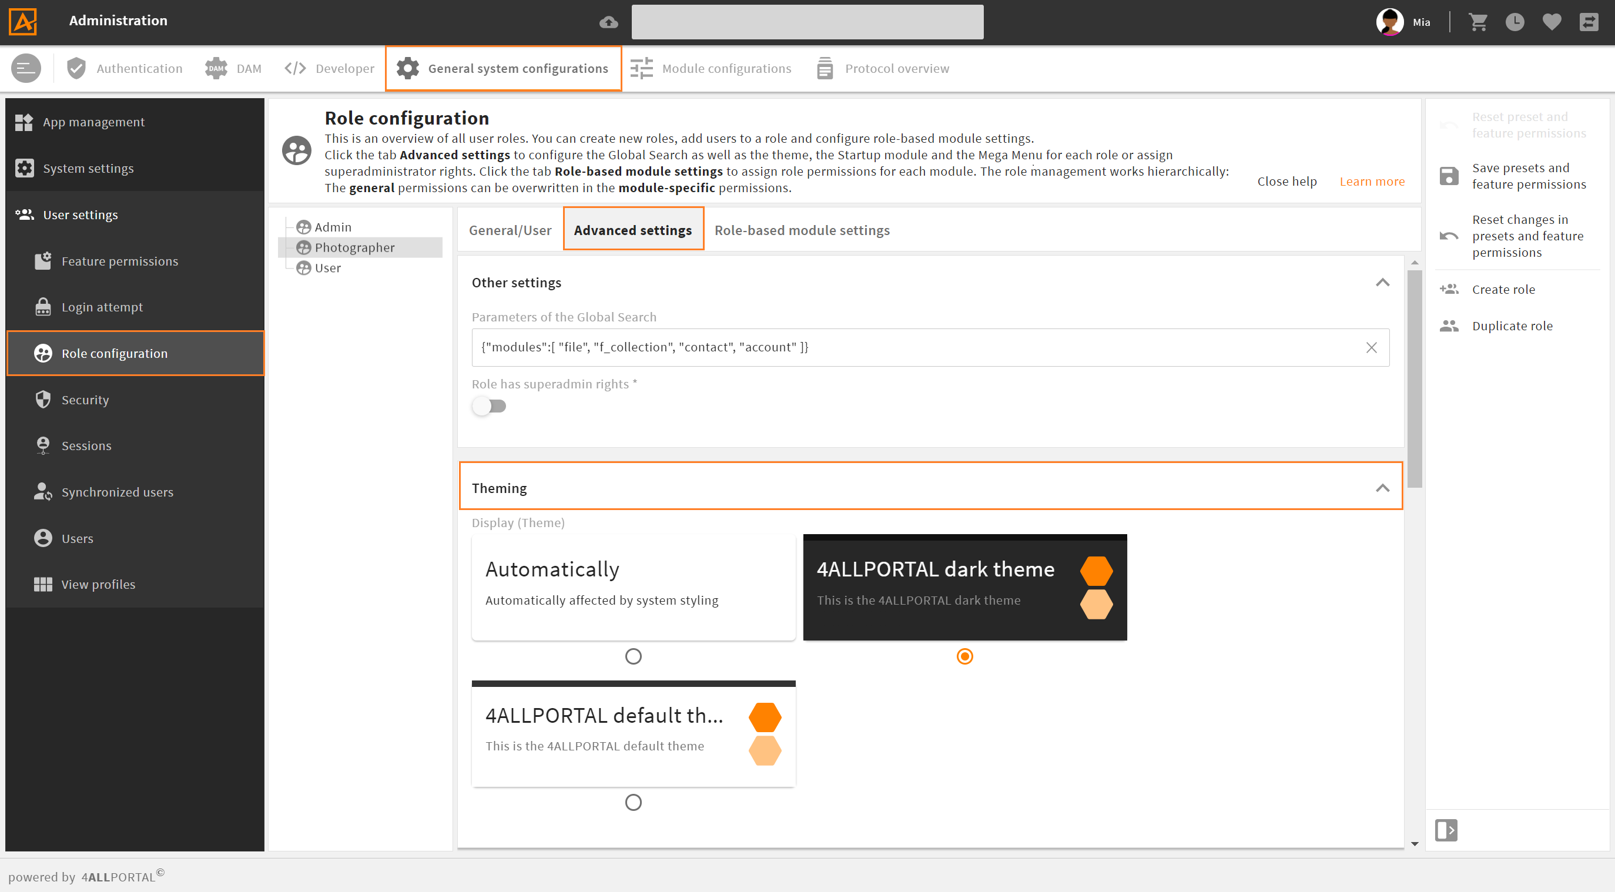Screen dimensions: 1615x892
Task: Click Create role text
Action: tap(1503, 289)
